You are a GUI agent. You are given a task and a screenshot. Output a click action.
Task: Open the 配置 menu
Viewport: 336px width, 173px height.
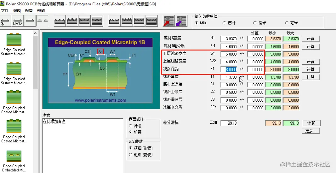(x=29, y=10)
